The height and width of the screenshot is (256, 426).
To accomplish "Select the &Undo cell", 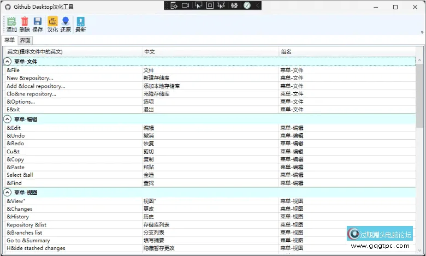I will (73, 136).
